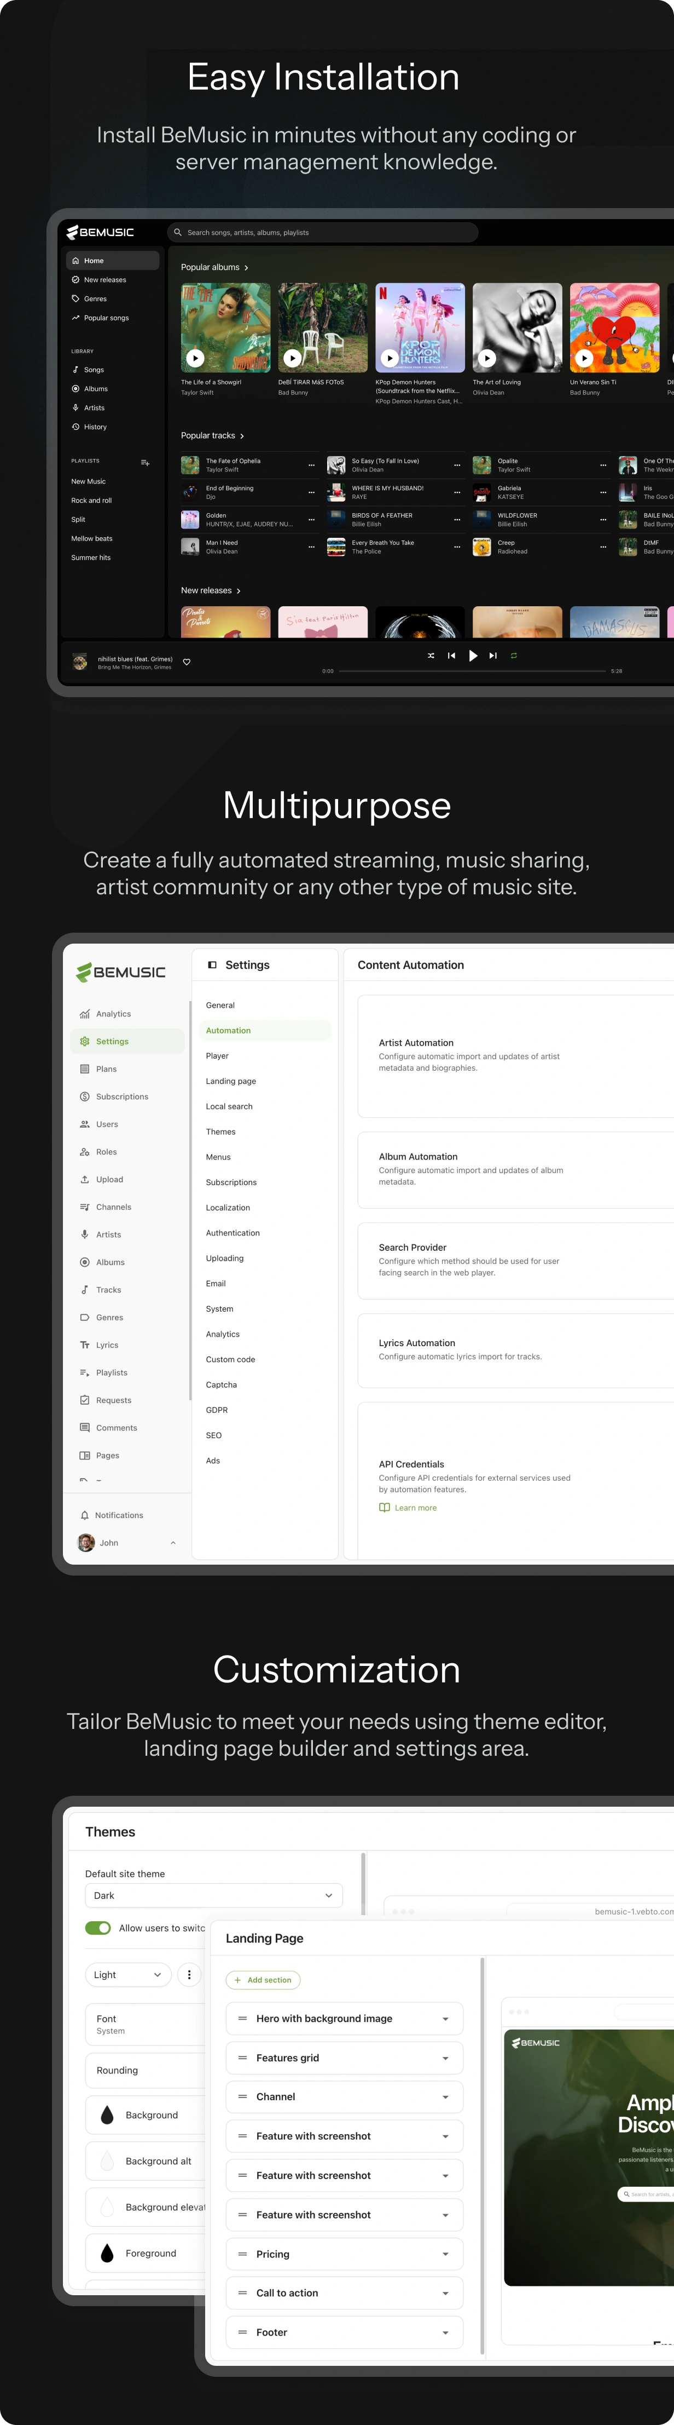Screen dimensions: 674x2425
Task: Open New releases in player sidebar
Action: (x=104, y=280)
